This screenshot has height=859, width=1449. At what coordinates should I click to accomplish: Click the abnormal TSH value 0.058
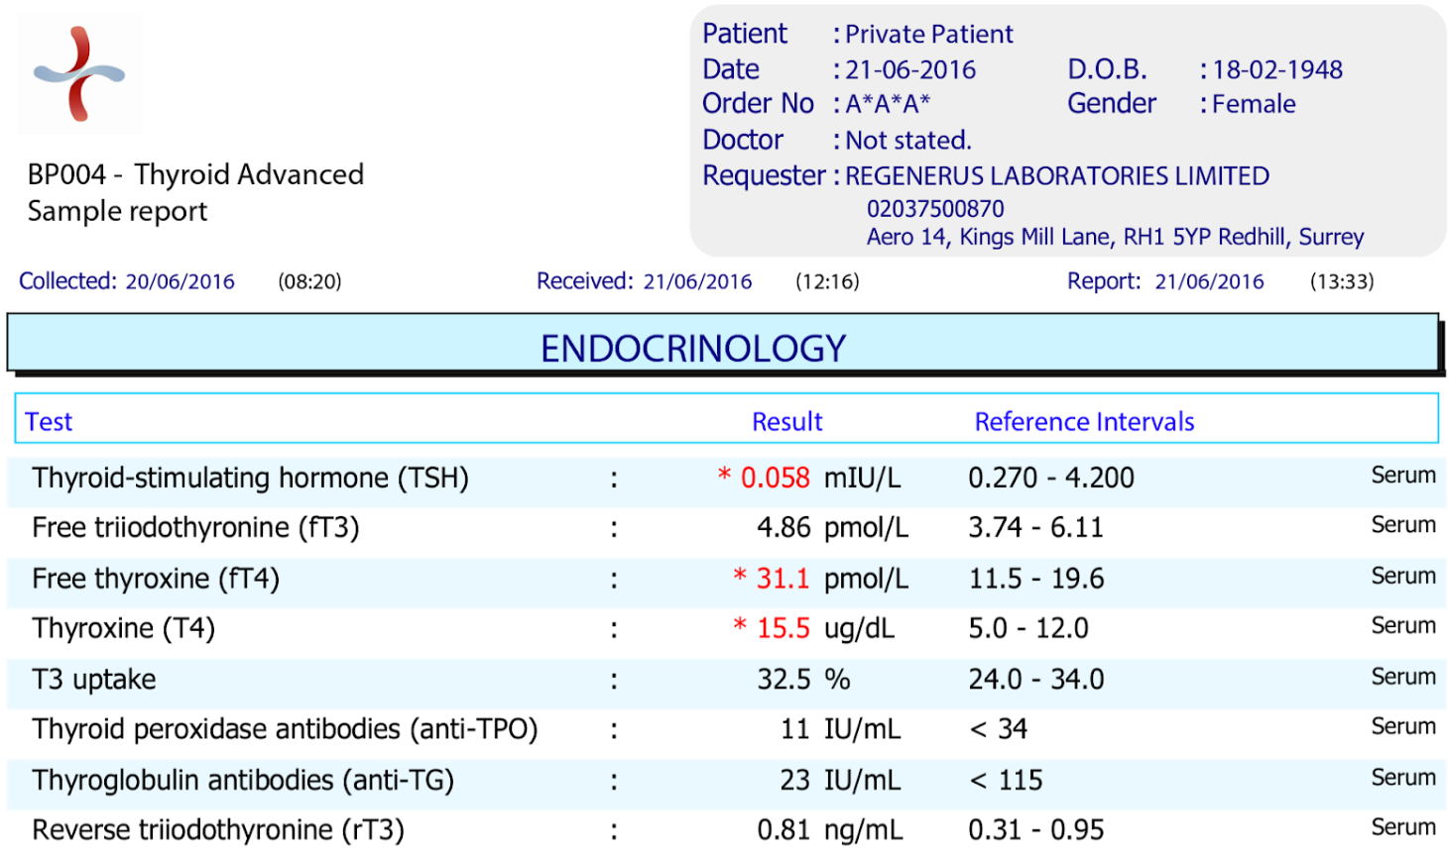click(775, 479)
